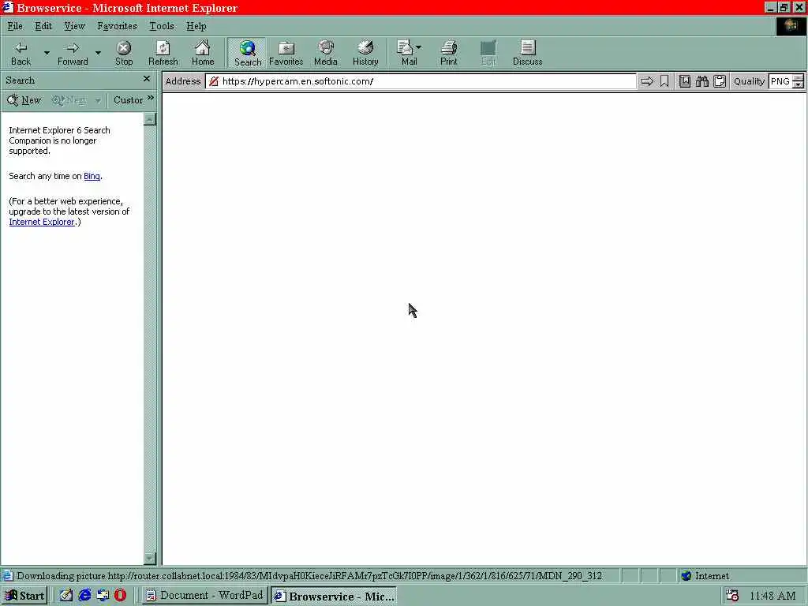808x606 pixels.
Task: Click the Search pane scrollbar down arrow
Action: point(149,558)
